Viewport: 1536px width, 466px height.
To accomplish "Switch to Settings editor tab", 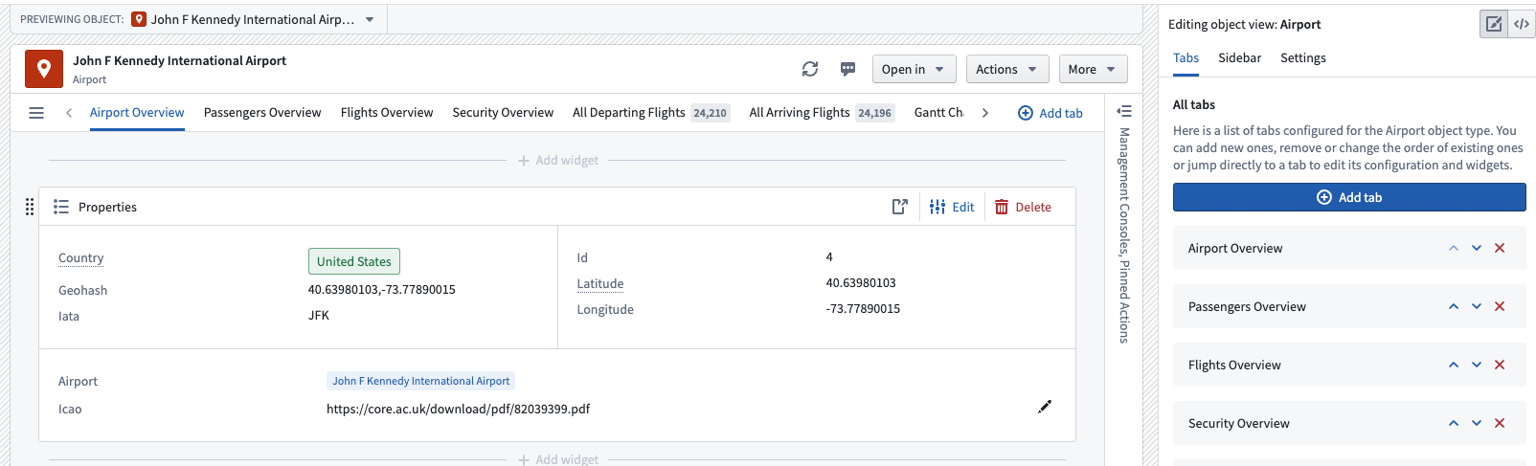I will (x=1303, y=57).
